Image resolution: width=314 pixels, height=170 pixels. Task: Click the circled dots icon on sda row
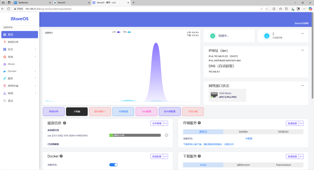pyautogui.click(x=166, y=135)
